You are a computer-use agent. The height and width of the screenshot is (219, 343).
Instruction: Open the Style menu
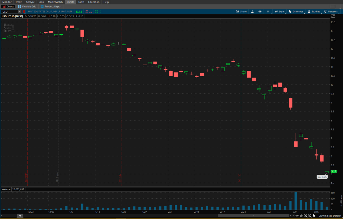click(280, 11)
